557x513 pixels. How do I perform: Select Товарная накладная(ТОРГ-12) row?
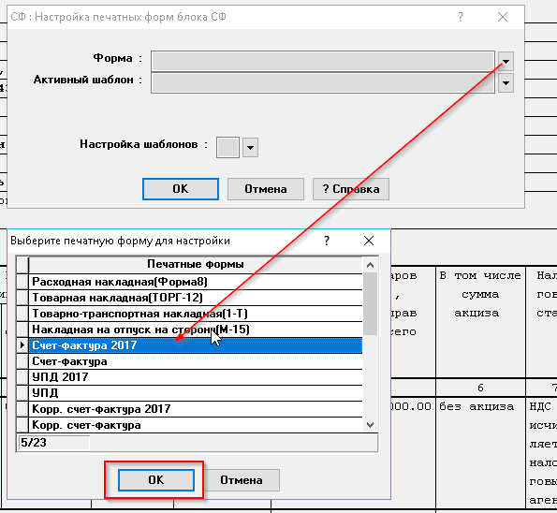(x=196, y=298)
